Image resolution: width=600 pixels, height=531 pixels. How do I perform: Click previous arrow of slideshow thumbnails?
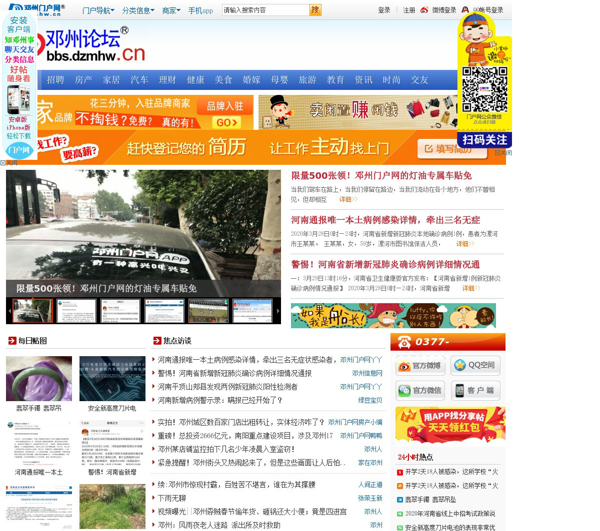point(9,311)
